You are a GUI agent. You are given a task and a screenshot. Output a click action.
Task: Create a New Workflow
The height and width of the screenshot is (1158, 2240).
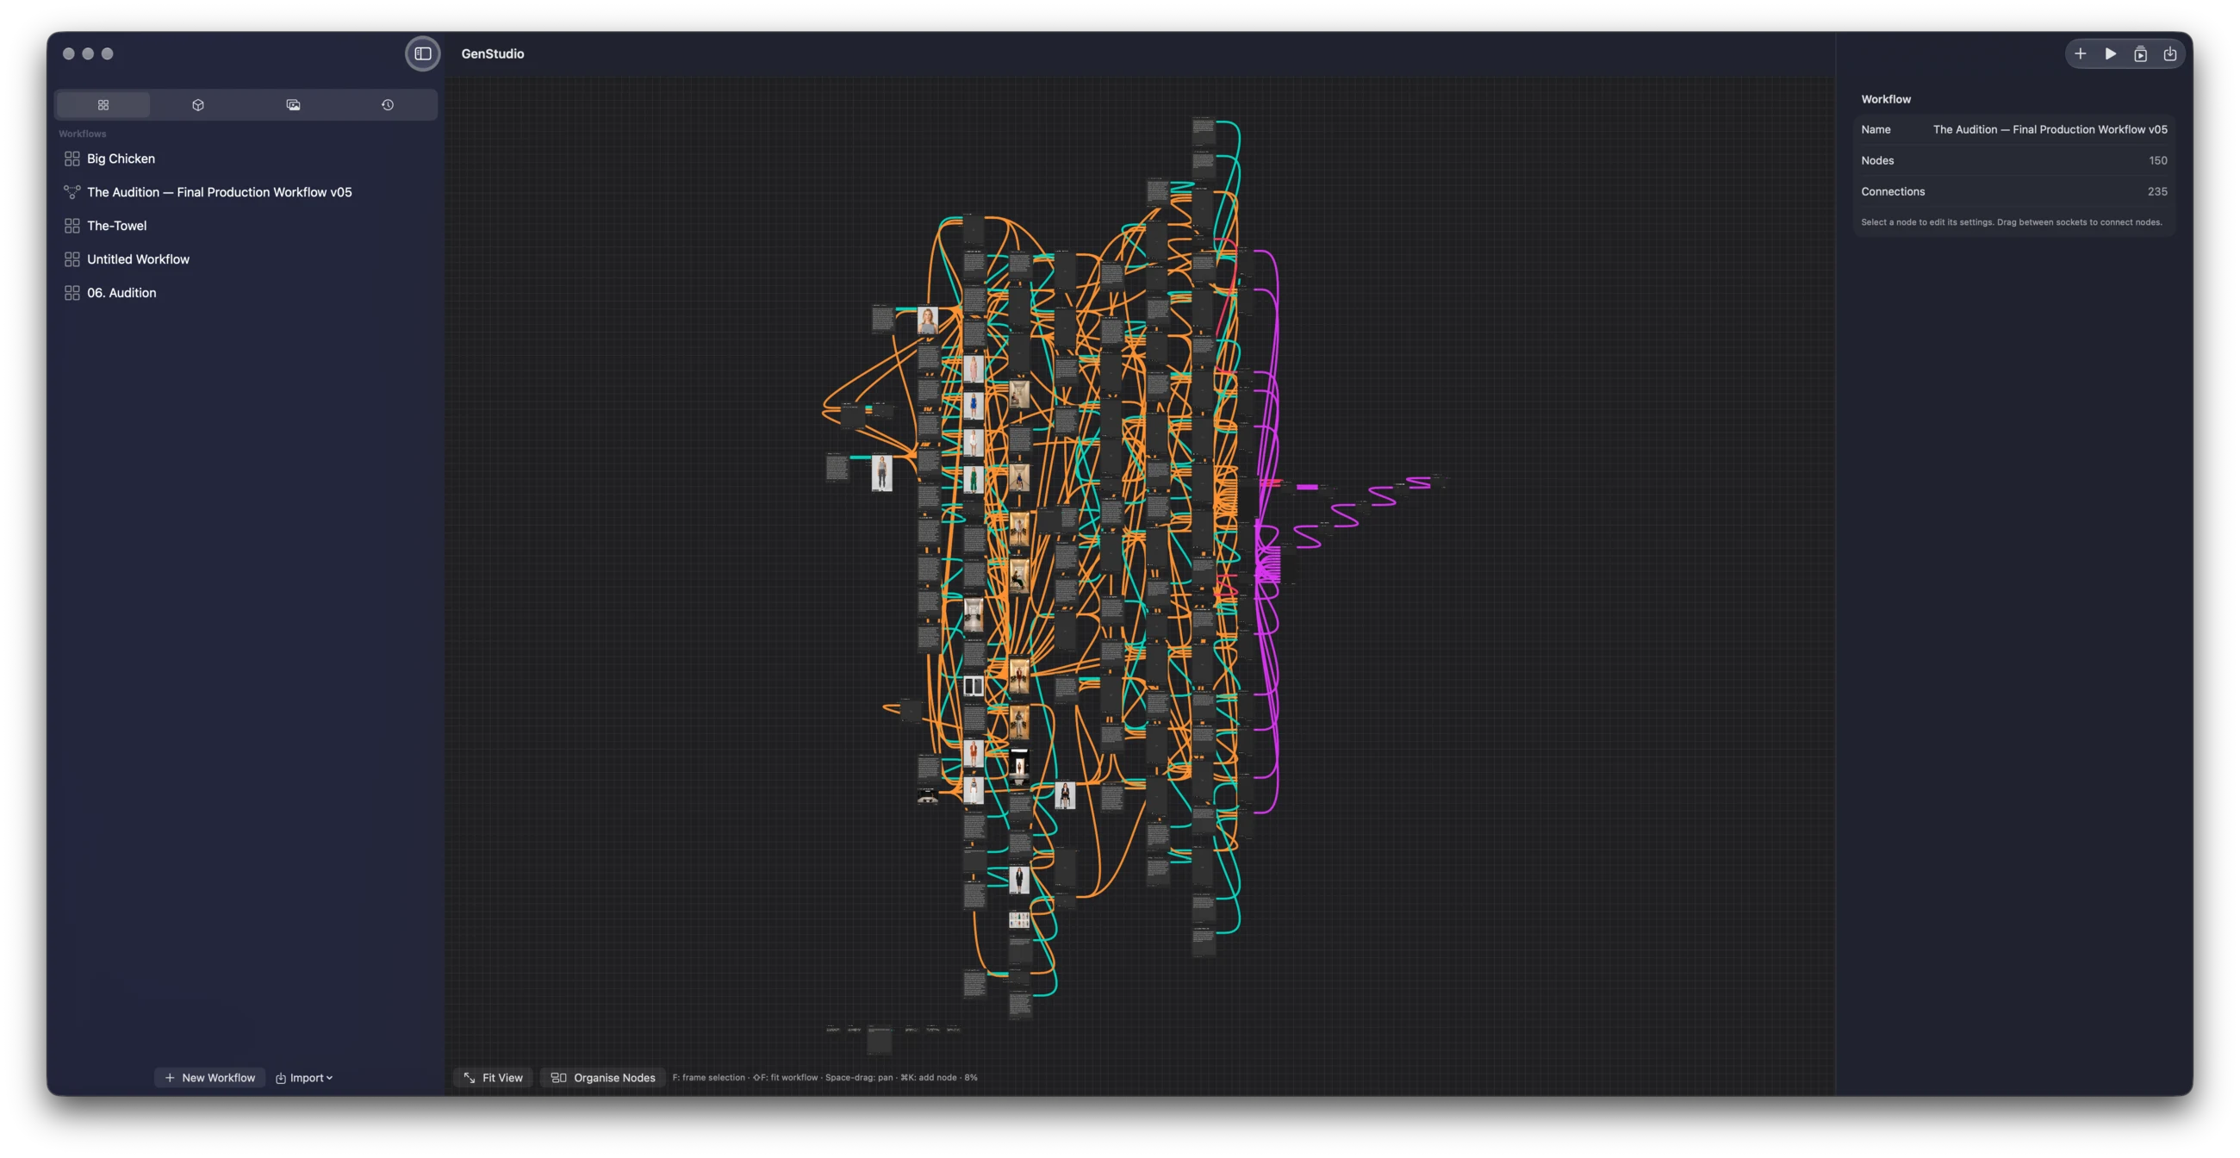pos(209,1078)
